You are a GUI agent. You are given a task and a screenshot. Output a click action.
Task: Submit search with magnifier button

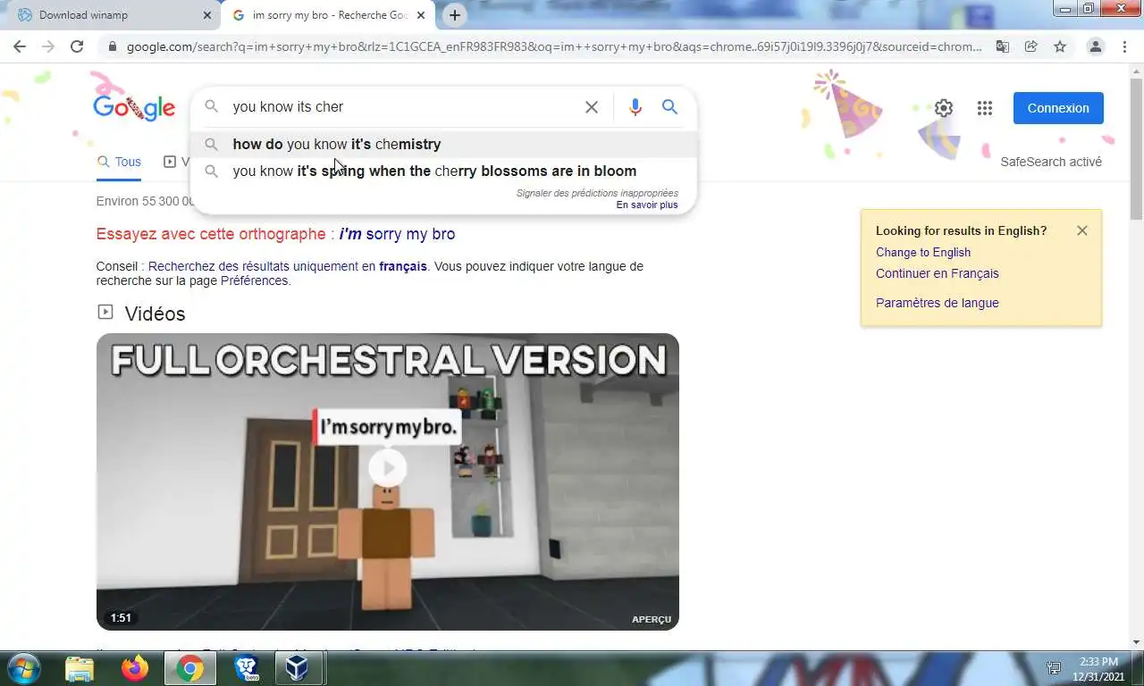click(669, 107)
